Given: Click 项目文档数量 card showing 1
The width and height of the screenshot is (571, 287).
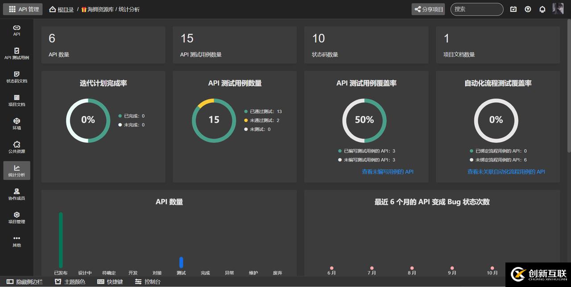Looking at the screenshot, I should click(498, 45).
